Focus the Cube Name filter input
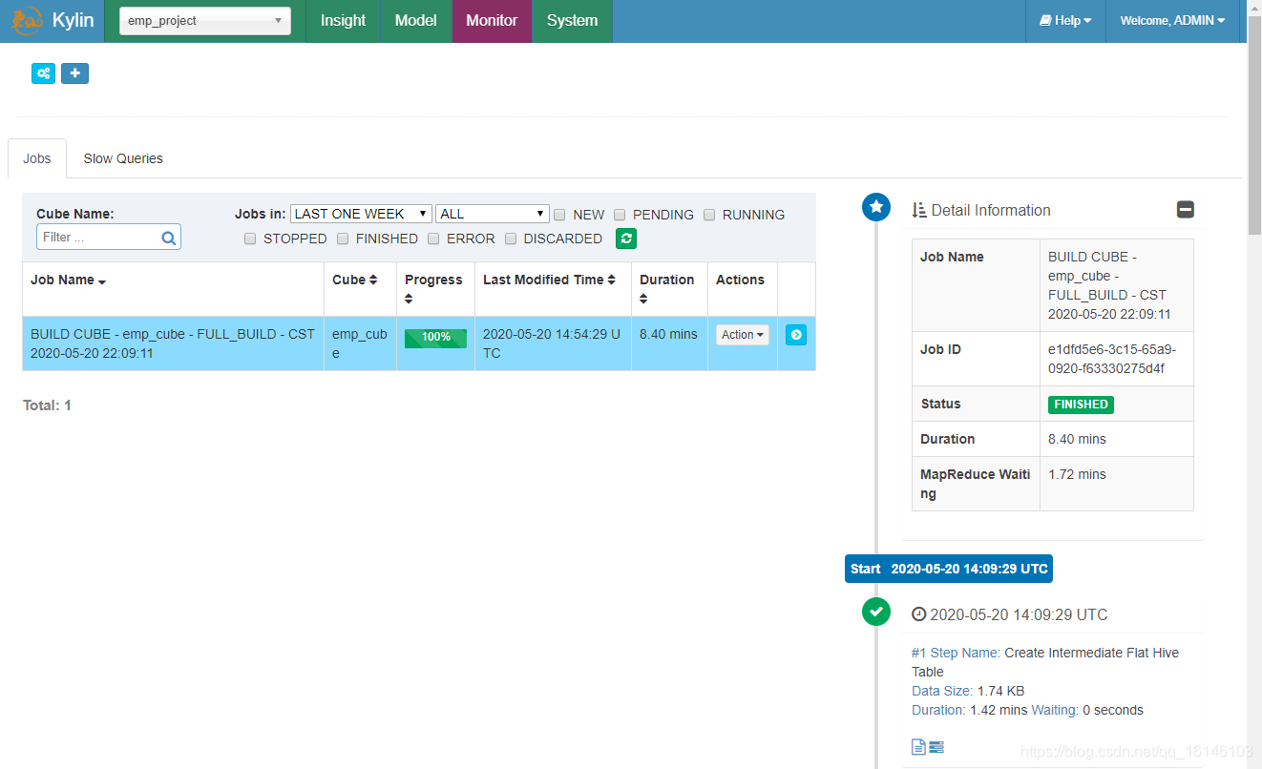This screenshot has width=1262, height=769. [x=108, y=238]
